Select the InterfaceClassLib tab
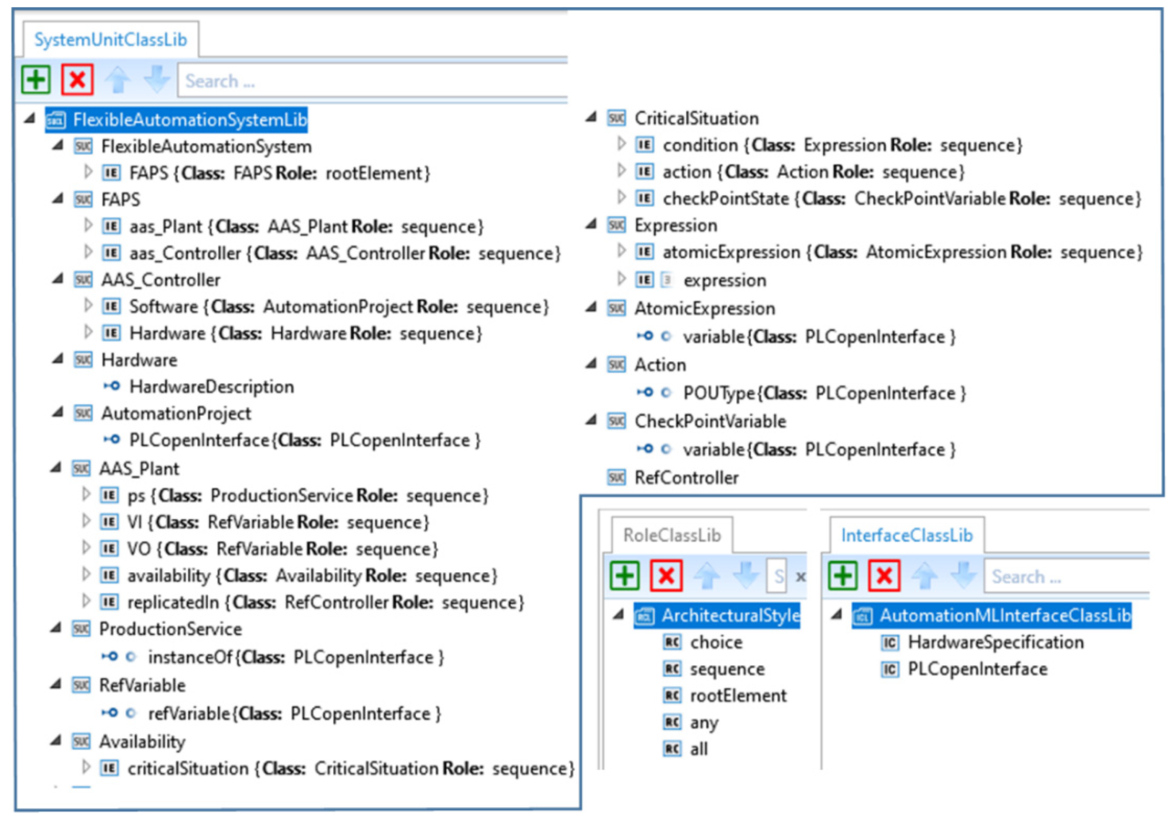This screenshot has height=820, width=1174. tap(906, 535)
